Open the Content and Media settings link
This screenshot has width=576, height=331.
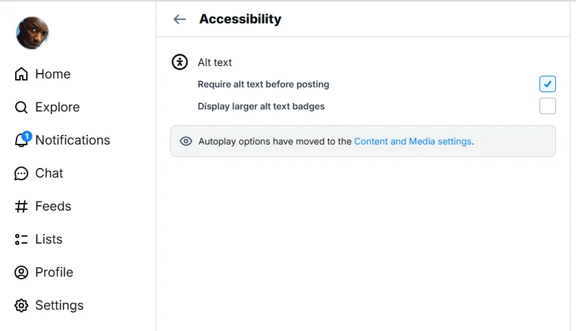pyautogui.click(x=413, y=141)
